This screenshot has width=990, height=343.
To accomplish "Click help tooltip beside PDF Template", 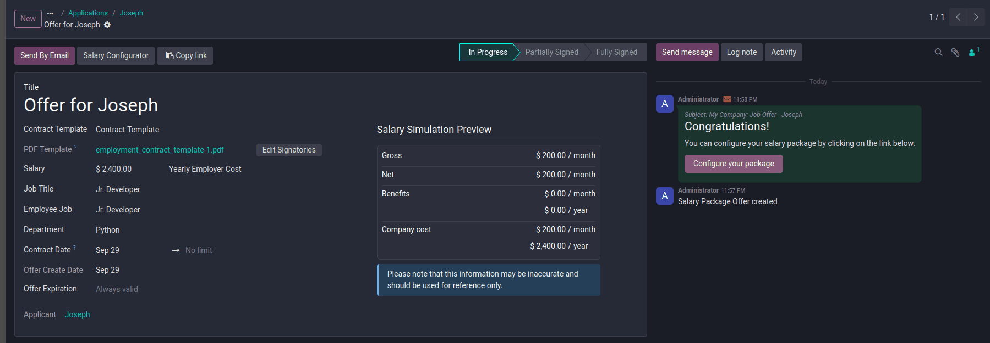I will click(x=75, y=147).
